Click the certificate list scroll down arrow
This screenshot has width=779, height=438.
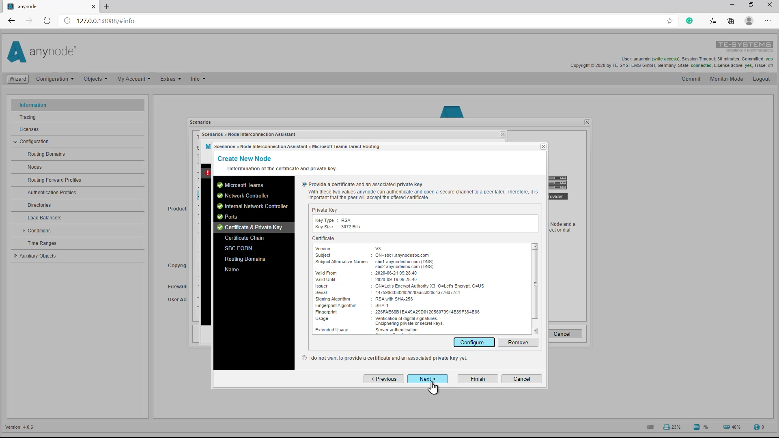(x=535, y=331)
